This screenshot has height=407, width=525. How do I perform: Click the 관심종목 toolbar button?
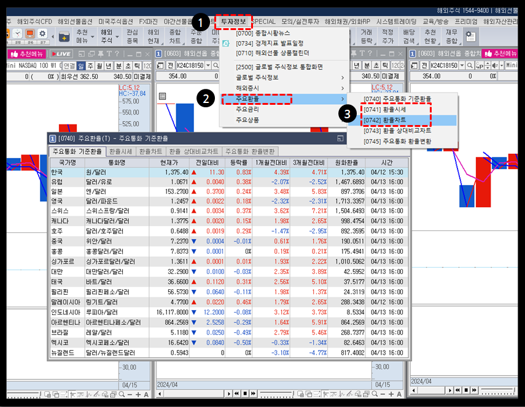pyautogui.click(x=132, y=36)
